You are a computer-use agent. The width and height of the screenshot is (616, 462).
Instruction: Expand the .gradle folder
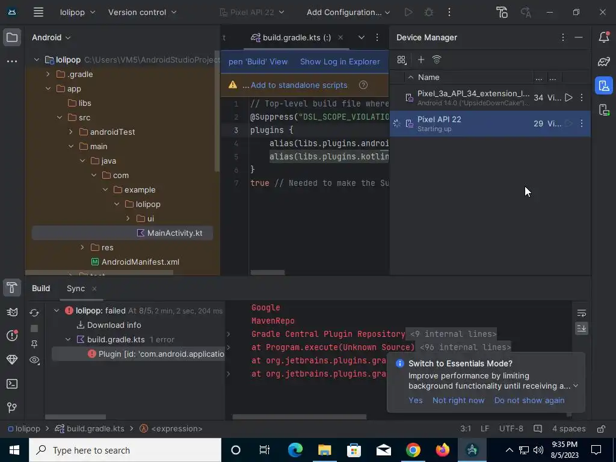click(48, 74)
